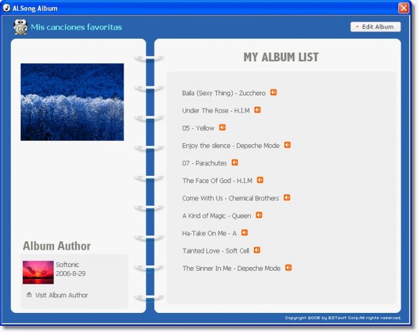Click the ESTsoft copyright notice
This screenshot has width=418, height=332.
click(x=343, y=318)
